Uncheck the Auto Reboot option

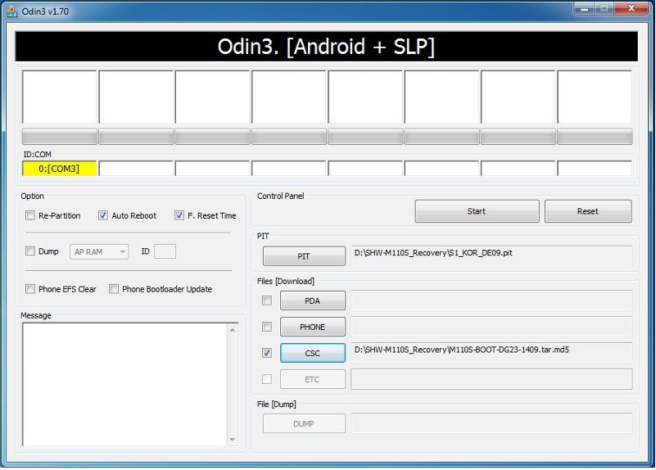coord(103,216)
